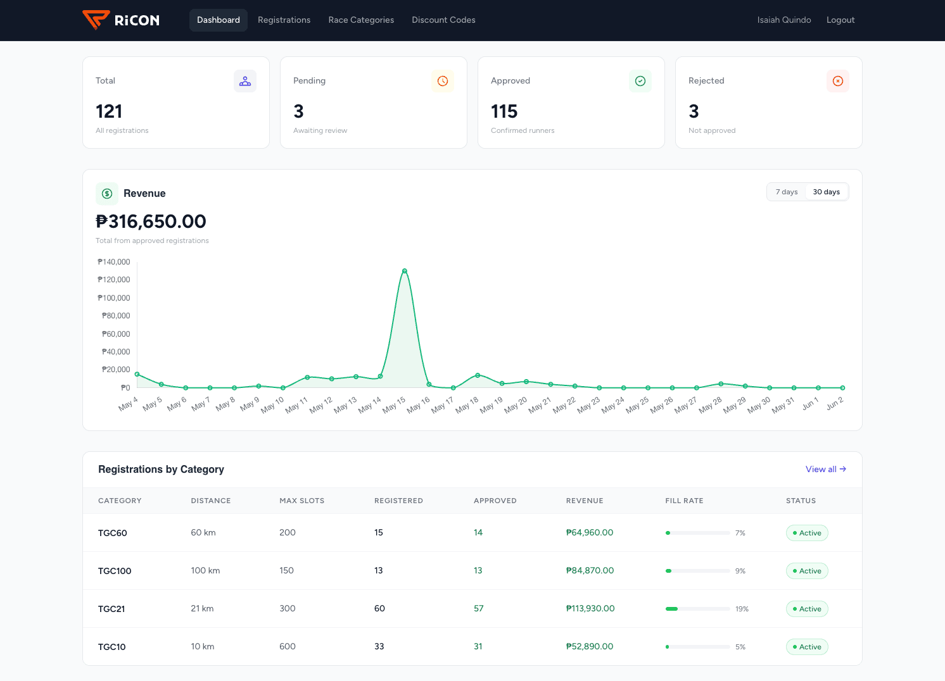This screenshot has width=945, height=681.
Task: Click the TGC21 fill rate bar
Action: pyautogui.click(x=698, y=609)
